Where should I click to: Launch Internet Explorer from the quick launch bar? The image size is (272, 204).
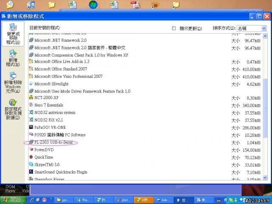[x=32, y=200]
